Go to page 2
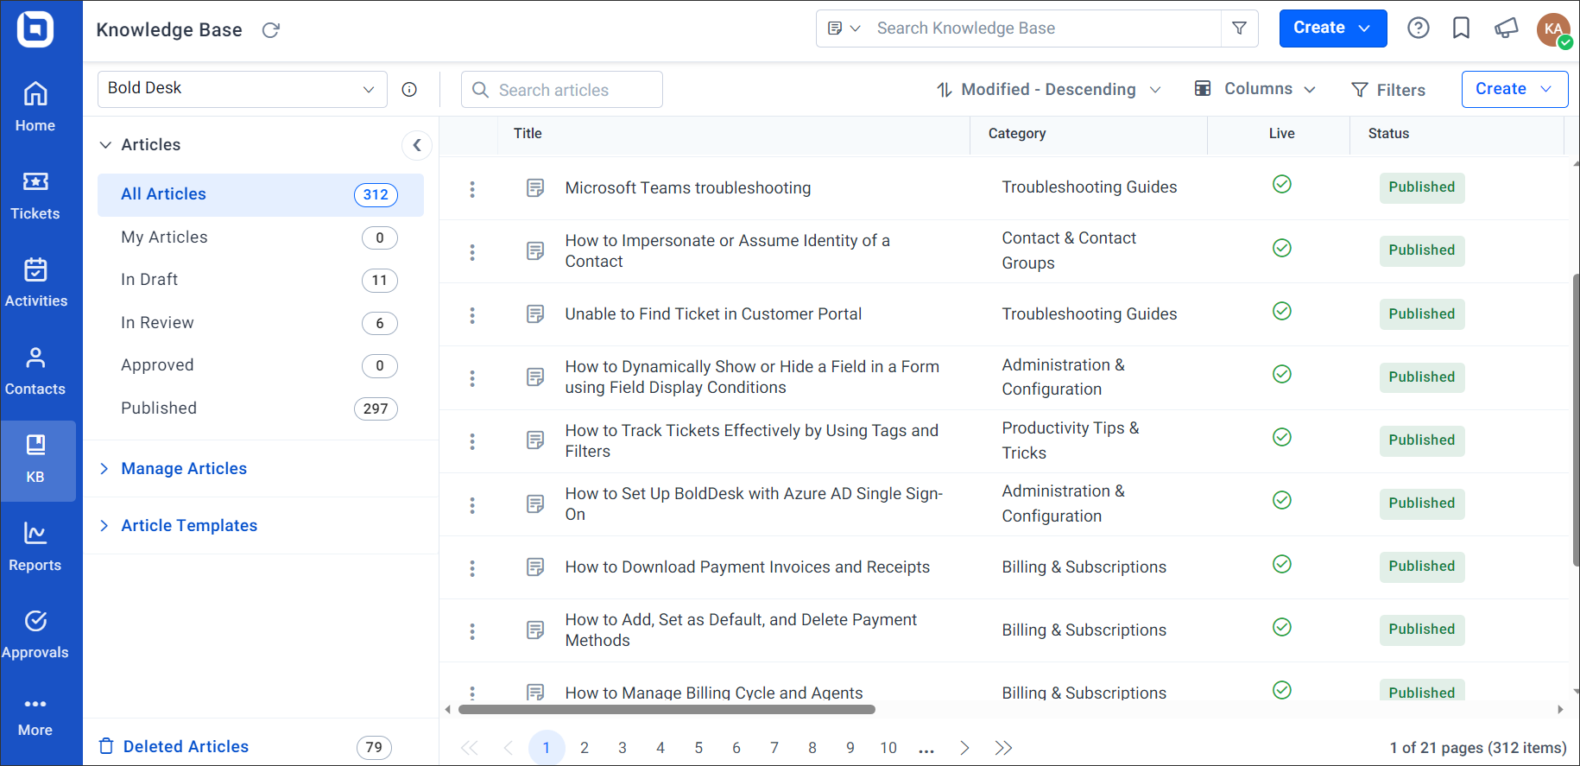This screenshot has height=766, width=1580. coord(585,748)
